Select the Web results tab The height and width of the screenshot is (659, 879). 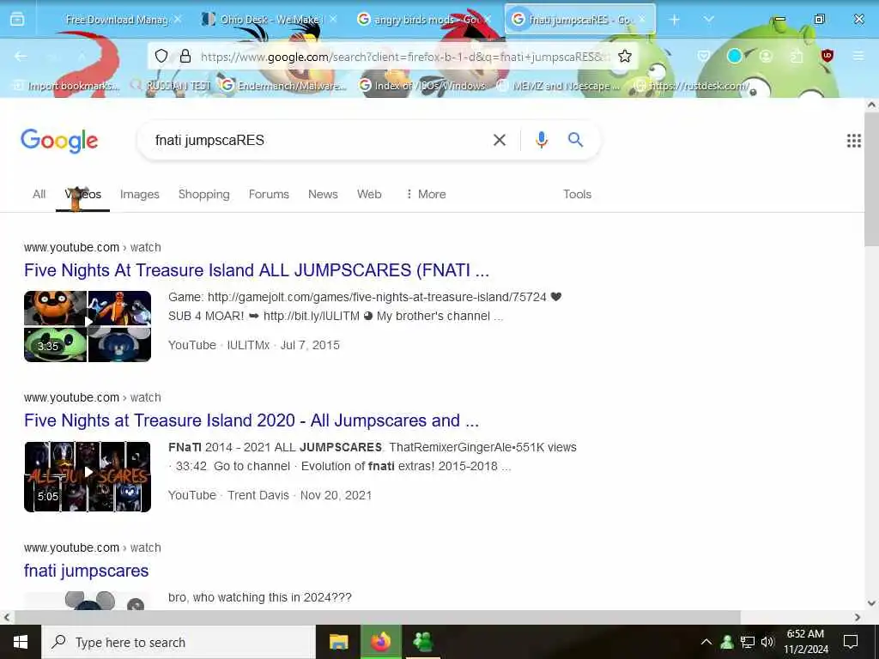[369, 194]
